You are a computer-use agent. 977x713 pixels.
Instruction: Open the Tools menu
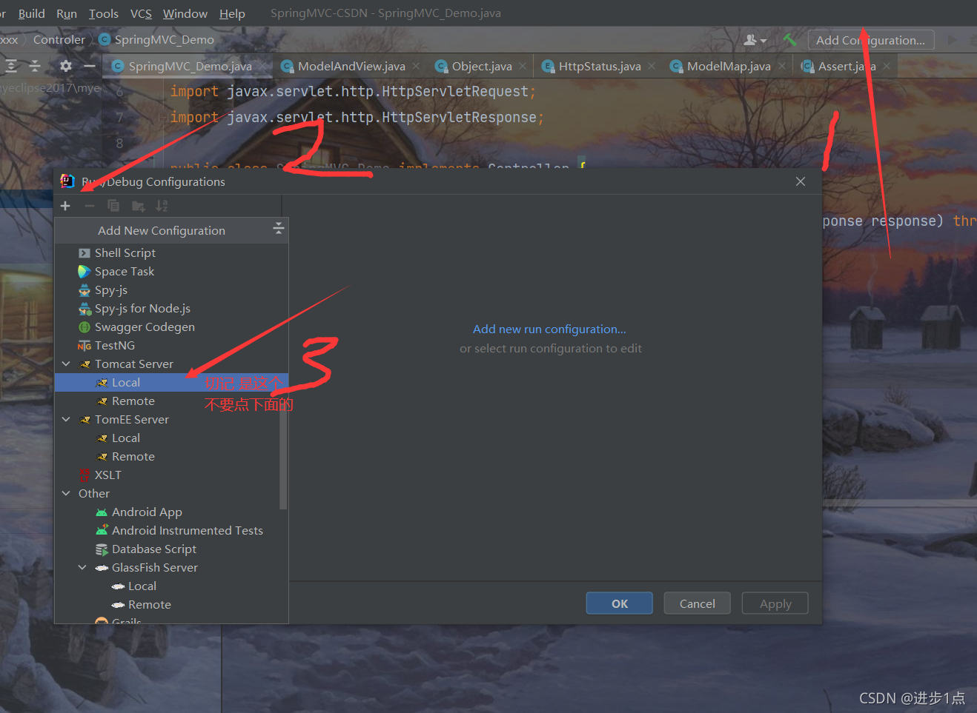tap(104, 13)
